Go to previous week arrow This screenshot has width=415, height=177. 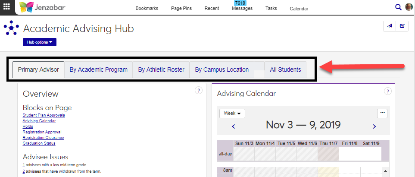point(234,126)
